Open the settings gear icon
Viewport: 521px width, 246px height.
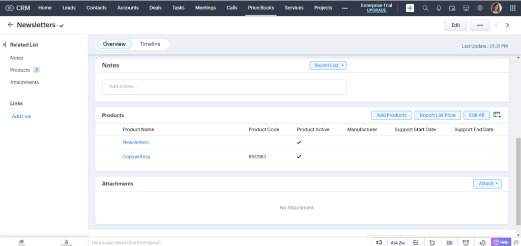coord(480,8)
